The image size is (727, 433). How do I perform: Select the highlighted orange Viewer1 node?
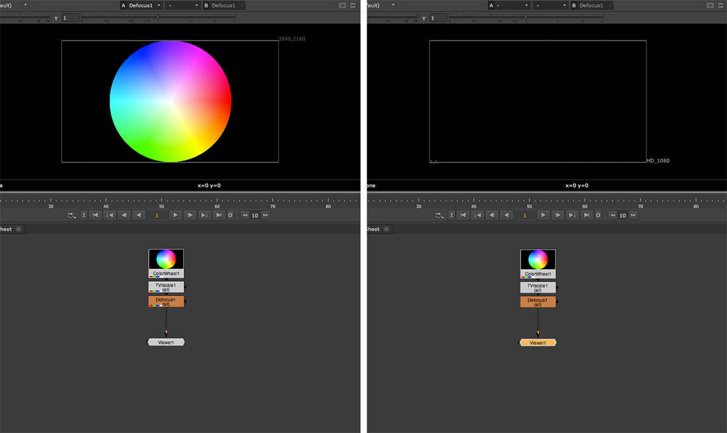click(537, 342)
